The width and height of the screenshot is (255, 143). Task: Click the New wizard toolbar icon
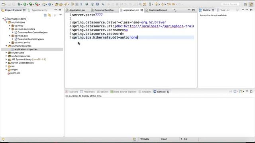click(3, 4)
